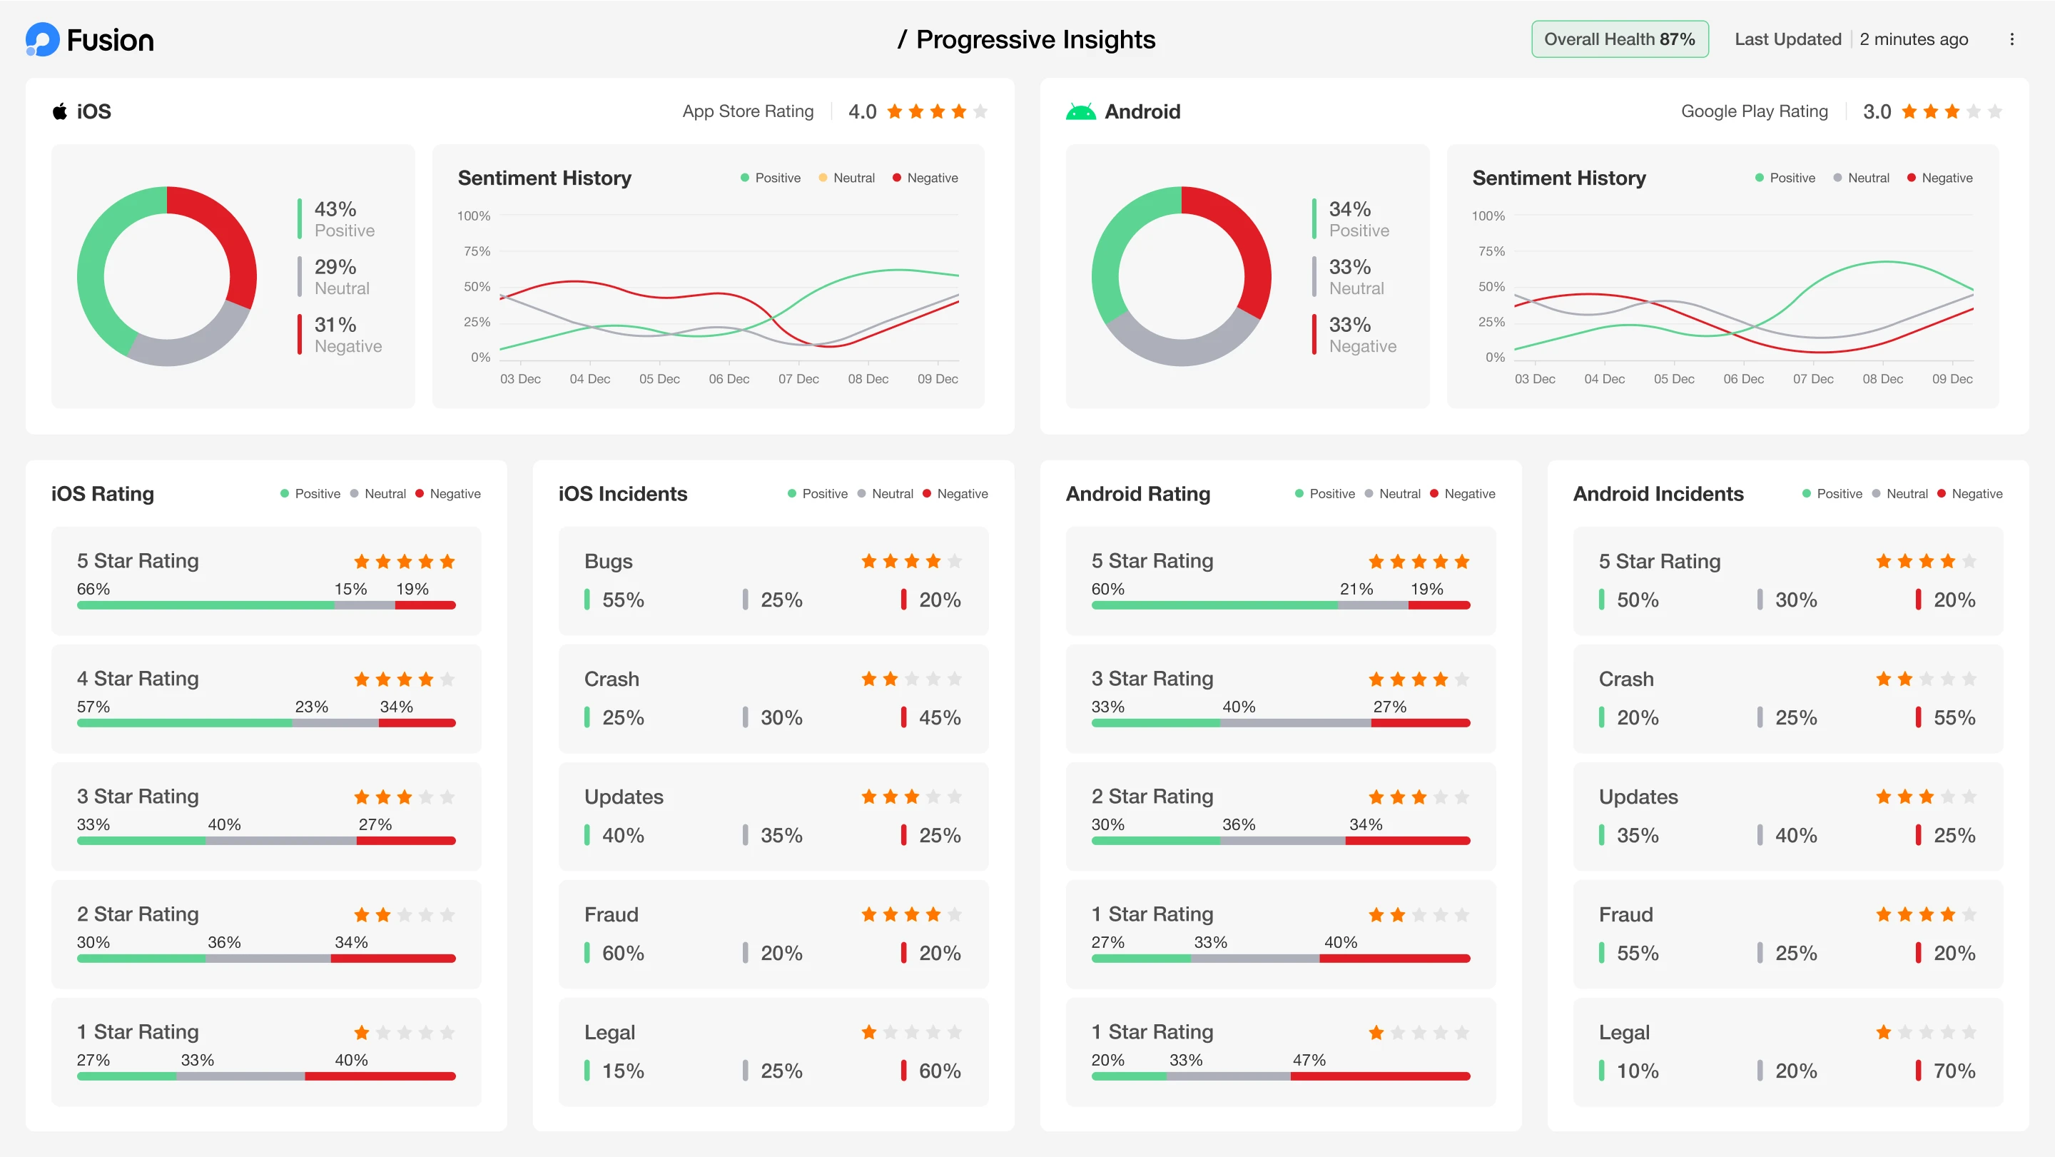Image resolution: width=2055 pixels, height=1157 pixels.
Task: Click the iOS Bugs star rating
Action: [911, 561]
